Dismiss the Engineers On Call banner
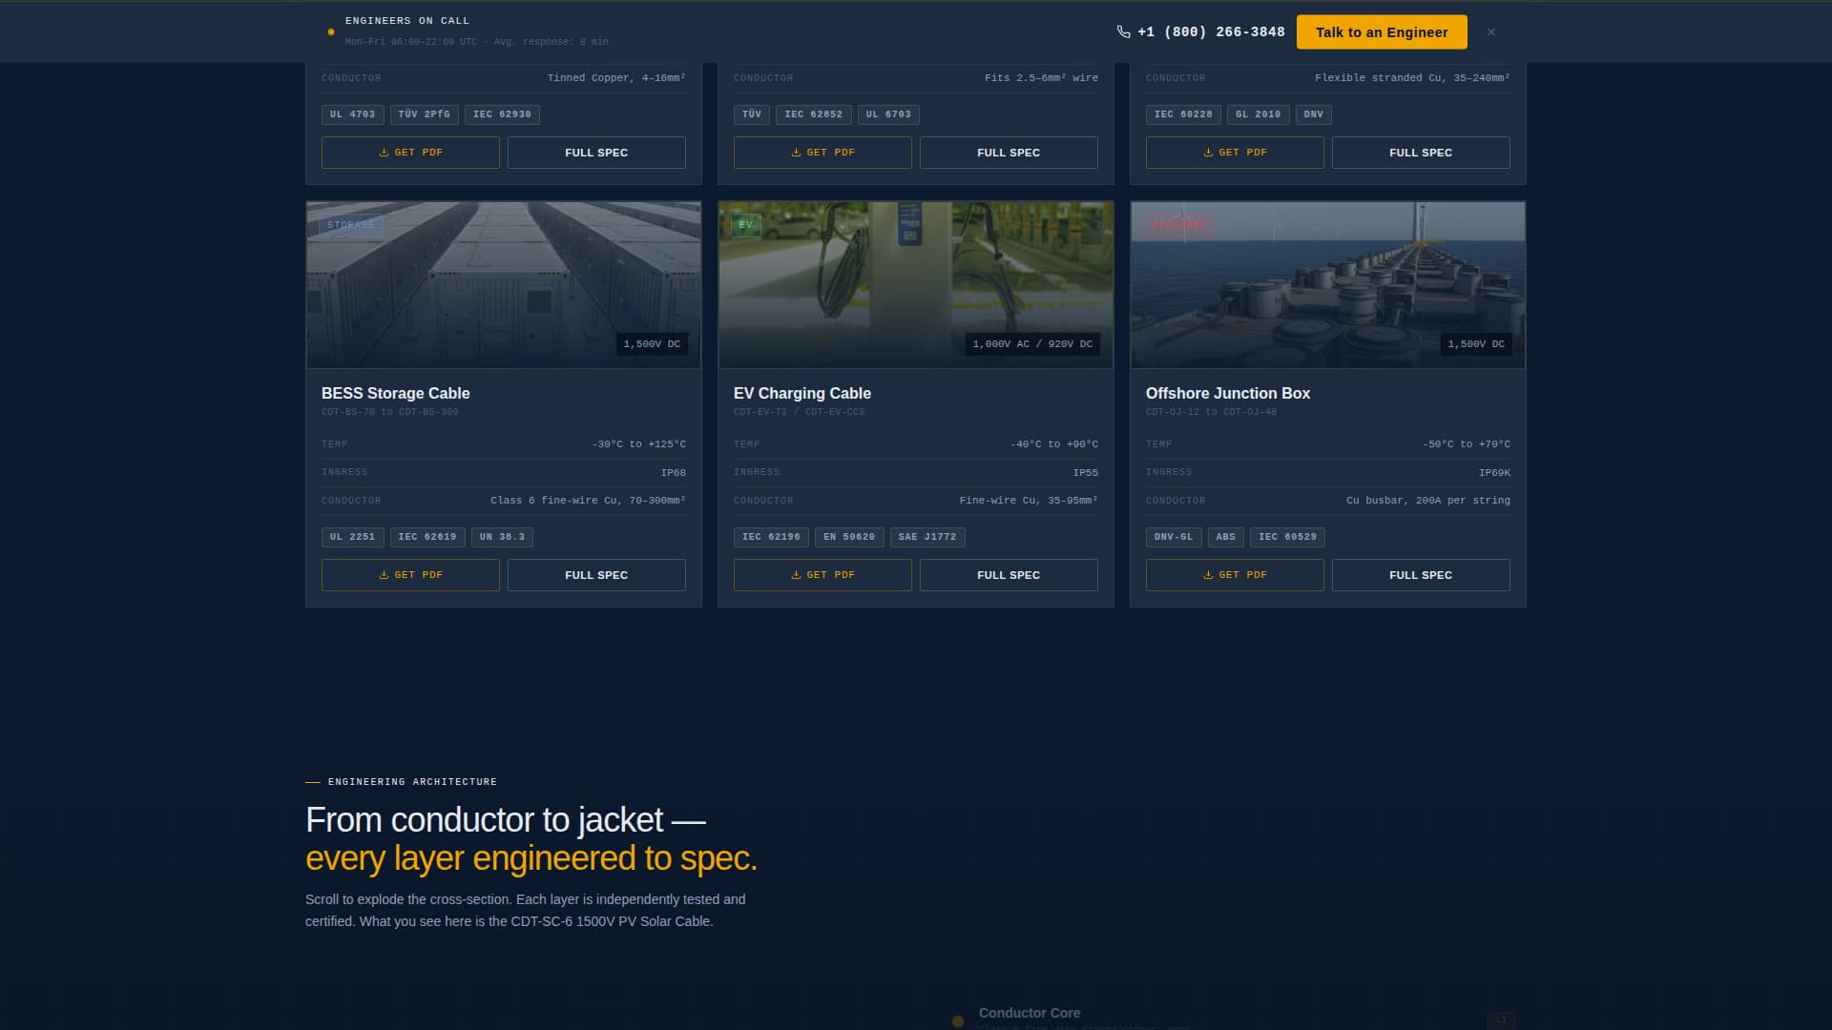Screen dimensions: 1832x1030 (x=1491, y=32)
